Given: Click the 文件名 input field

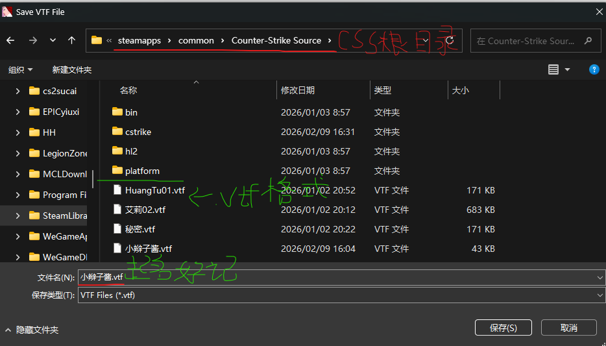Looking at the screenshot, I should (336, 277).
